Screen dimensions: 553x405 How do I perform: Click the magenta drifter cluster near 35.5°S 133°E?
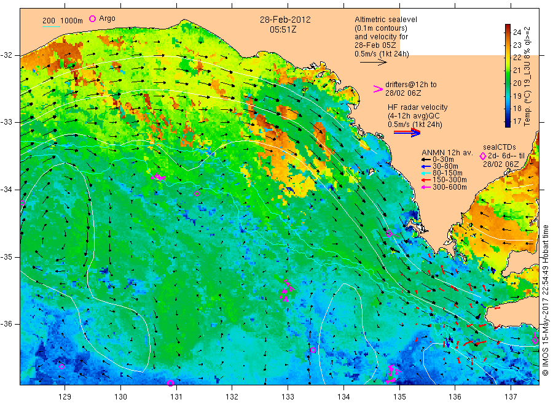(x=287, y=291)
